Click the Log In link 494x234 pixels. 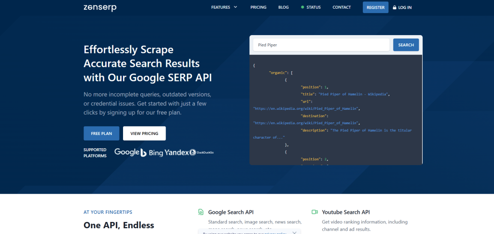point(405,7)
